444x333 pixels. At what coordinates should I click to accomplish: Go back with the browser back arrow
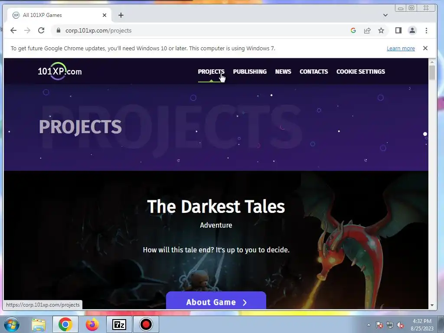(x=13, y=31)
